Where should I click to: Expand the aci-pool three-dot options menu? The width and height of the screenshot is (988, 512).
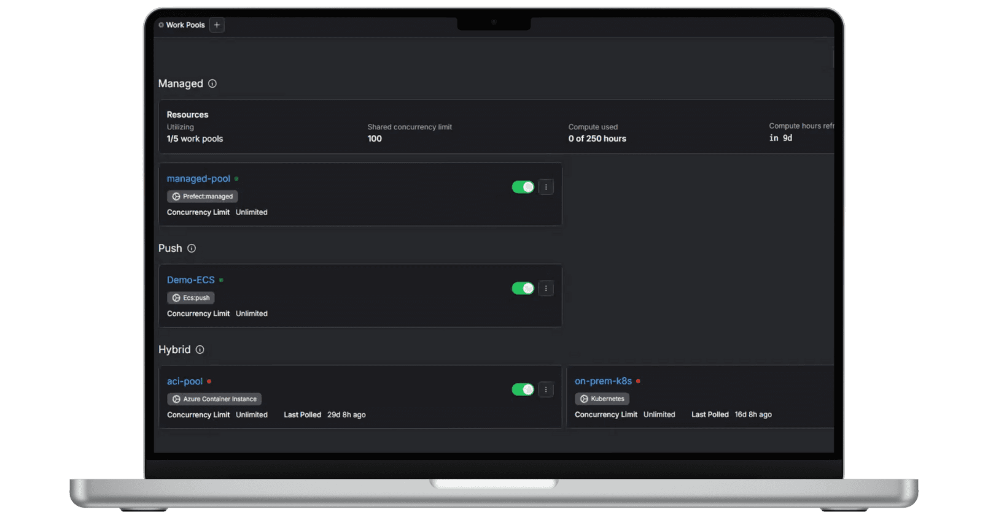(x=546, y=389)
